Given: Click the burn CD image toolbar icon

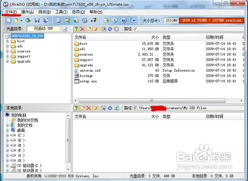Looking at the screenshot, I should tap(94, 20).
